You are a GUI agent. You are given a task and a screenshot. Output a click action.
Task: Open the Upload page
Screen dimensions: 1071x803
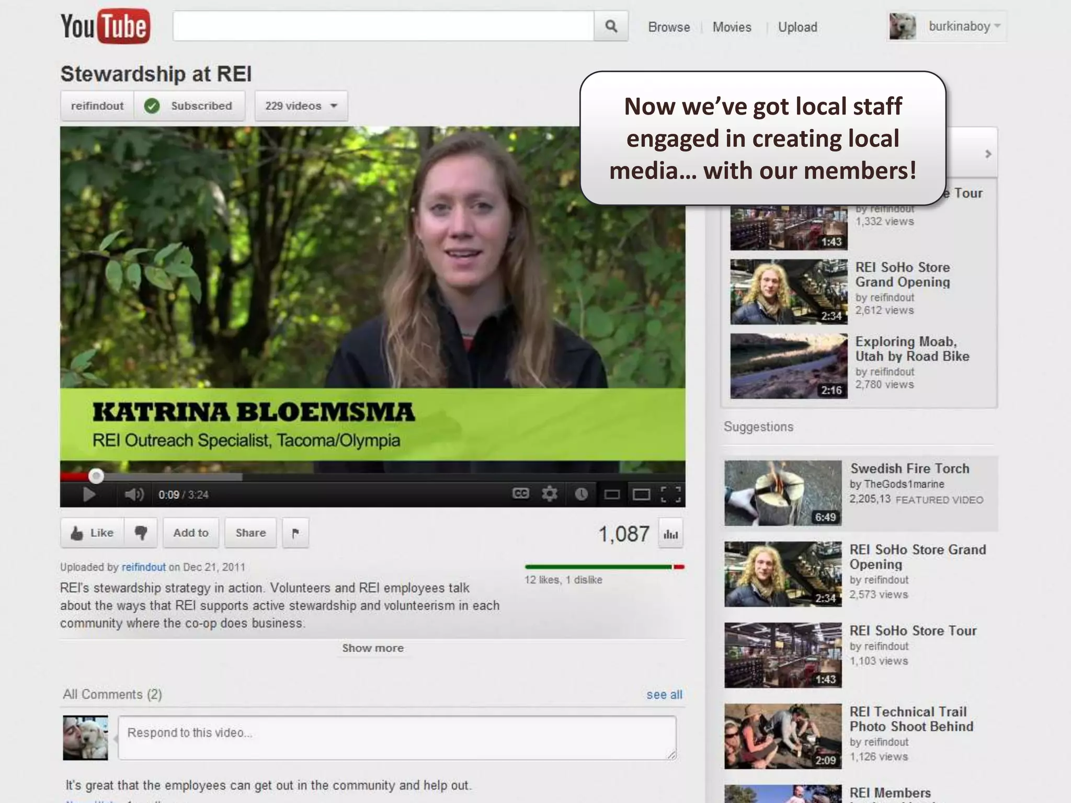(797, 27)
